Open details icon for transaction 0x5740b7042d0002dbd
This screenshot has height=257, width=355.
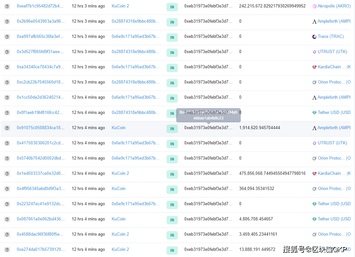[7, 158]
